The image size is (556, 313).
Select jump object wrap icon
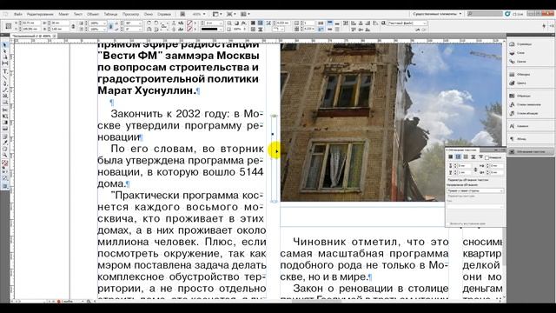473,156
